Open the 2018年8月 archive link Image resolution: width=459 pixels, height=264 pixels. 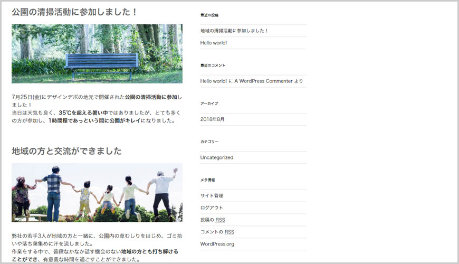click(x=212, y=119)
